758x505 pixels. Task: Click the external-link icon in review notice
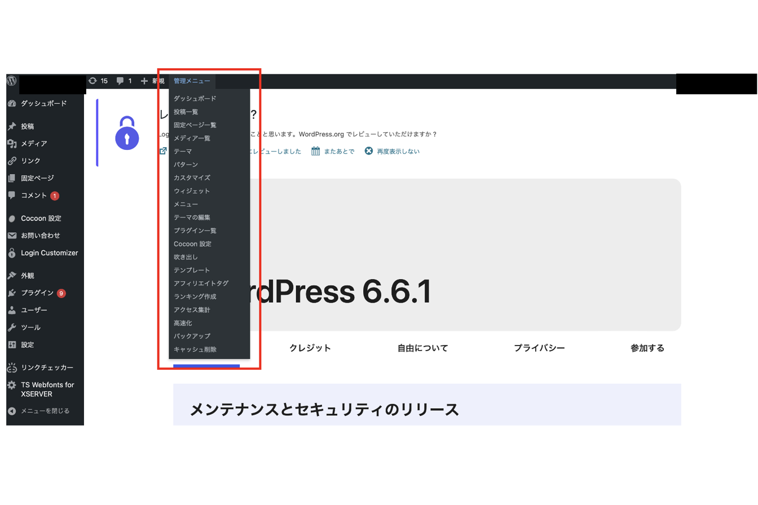[164, 151]
